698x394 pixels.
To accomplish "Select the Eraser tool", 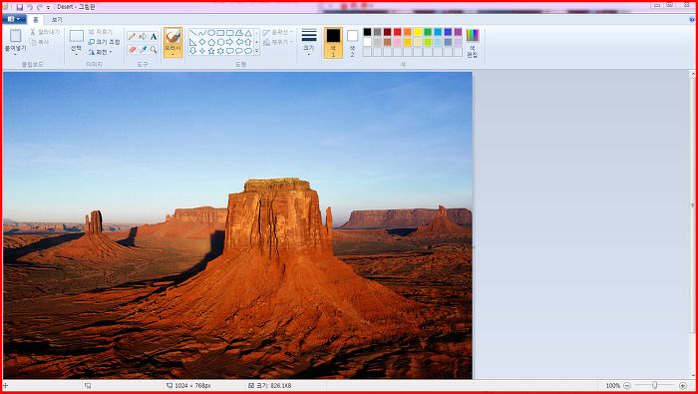I will tap(133, 50).
